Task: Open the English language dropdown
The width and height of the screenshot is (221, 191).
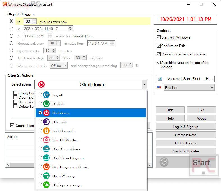Action: pyautogui.click(x=189, y=87)
